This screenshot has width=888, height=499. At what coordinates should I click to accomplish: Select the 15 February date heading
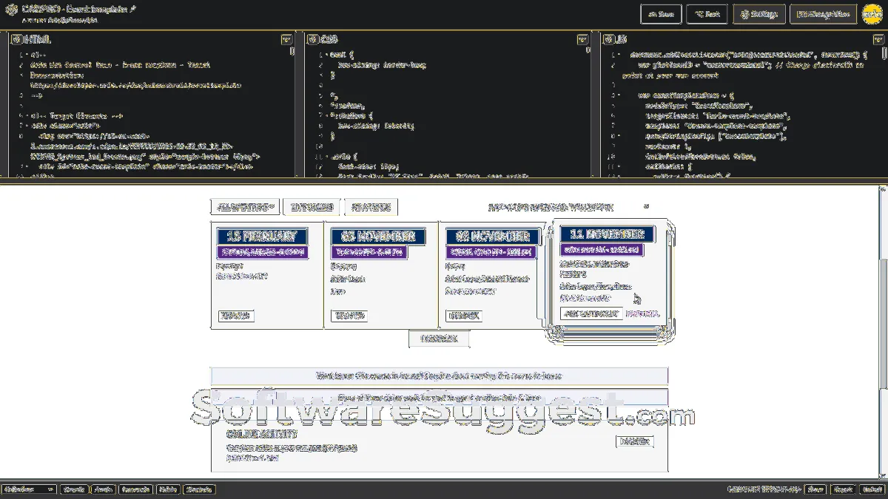click(262, 237)
